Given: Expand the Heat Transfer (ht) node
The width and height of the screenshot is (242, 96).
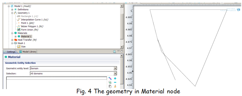Looking at the screenshot, I should [x=12, y=40].
